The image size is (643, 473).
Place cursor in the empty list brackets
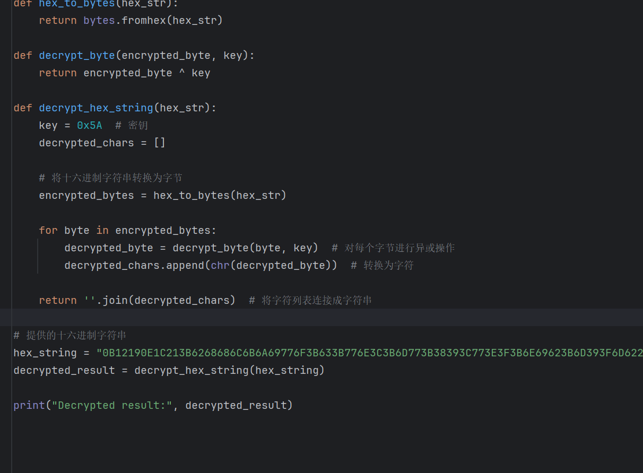[x=160, y=143]
